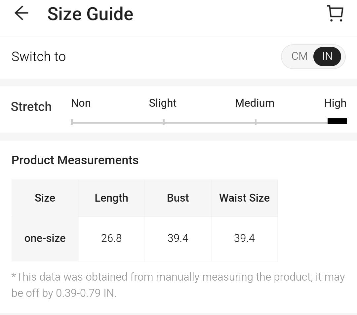Click the Medium stretch level label
The width and height of the screenshot is (357, 315).
(x=255, y=103)
